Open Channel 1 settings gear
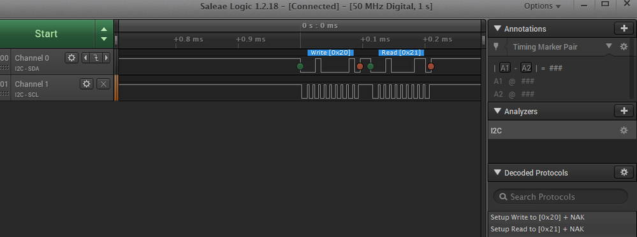 pos(86,84)
